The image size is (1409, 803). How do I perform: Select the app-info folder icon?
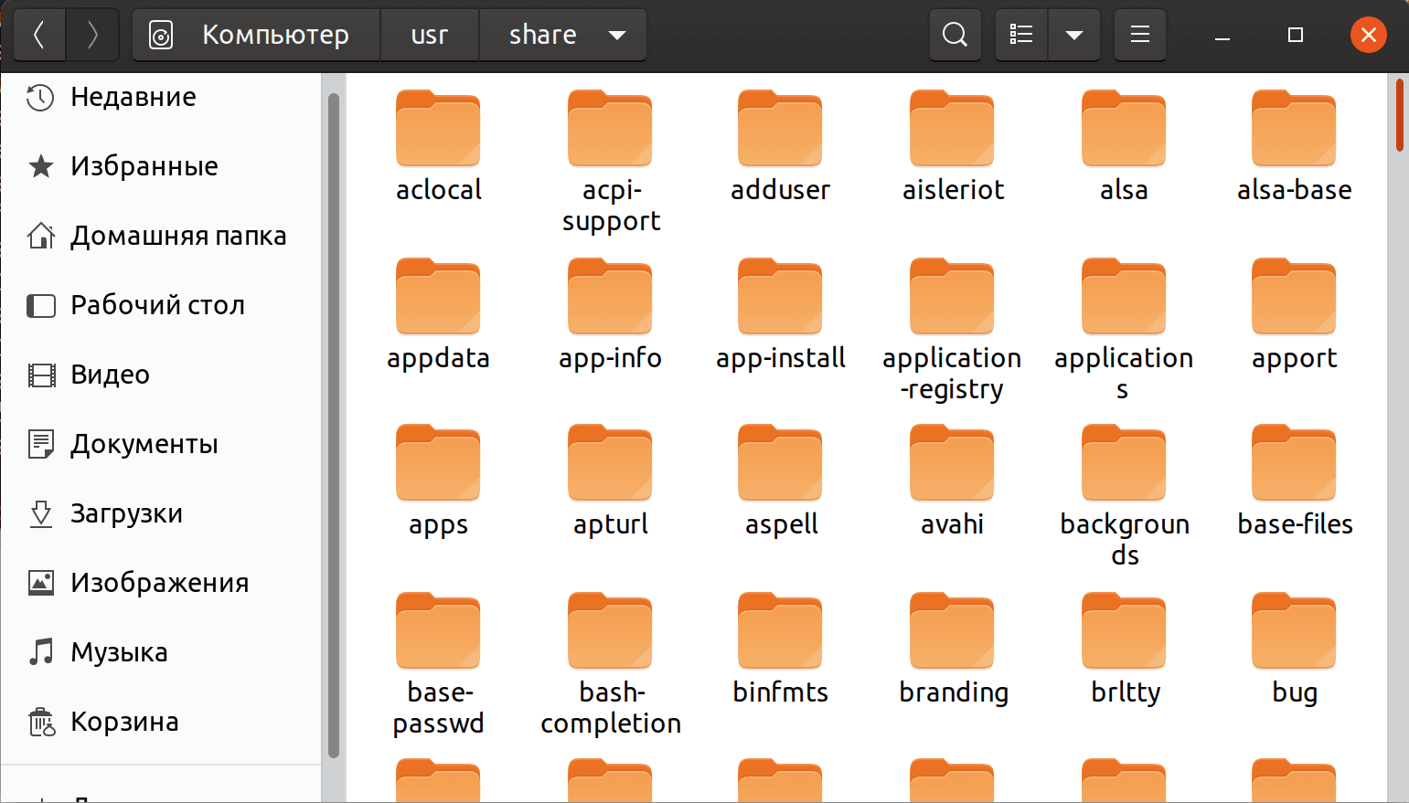tap(610, 297)
